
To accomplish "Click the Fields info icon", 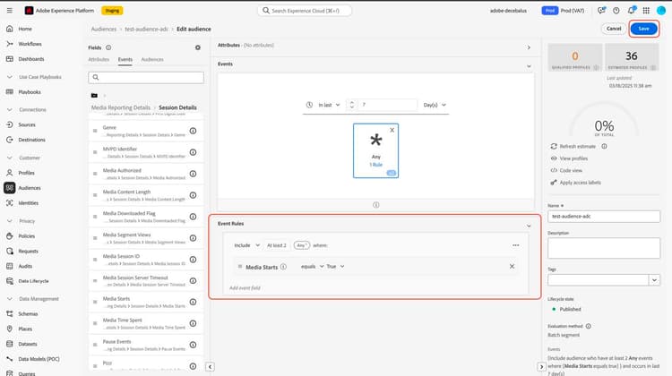I will click(x=108, y=47).
